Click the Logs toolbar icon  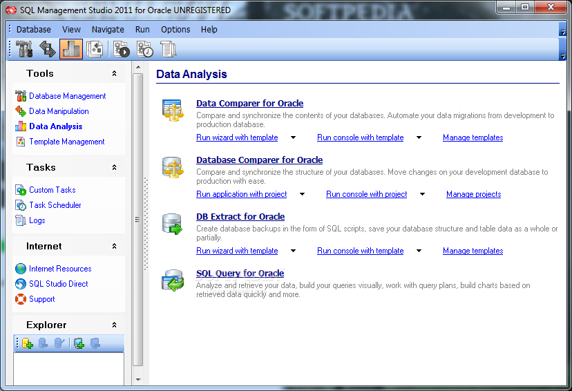(168, 49)
